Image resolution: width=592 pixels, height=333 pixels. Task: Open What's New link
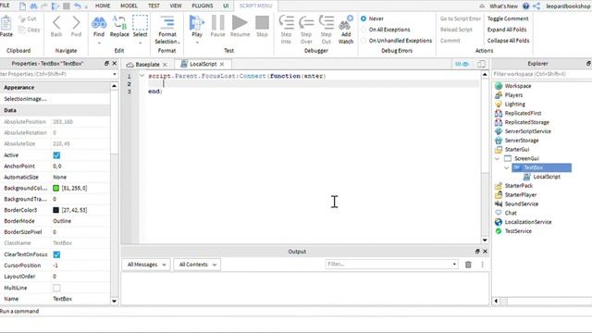tap(503, 6)
